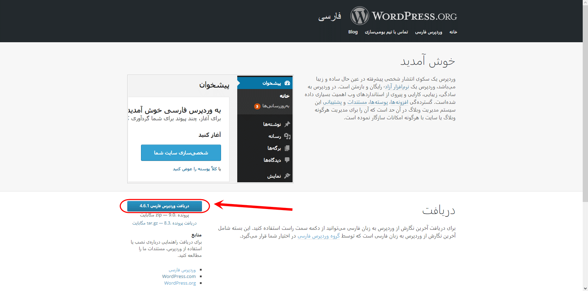Screen dimensions: 588x291
Task: Click the scrollbar up arrow
Action: point(585,2)
